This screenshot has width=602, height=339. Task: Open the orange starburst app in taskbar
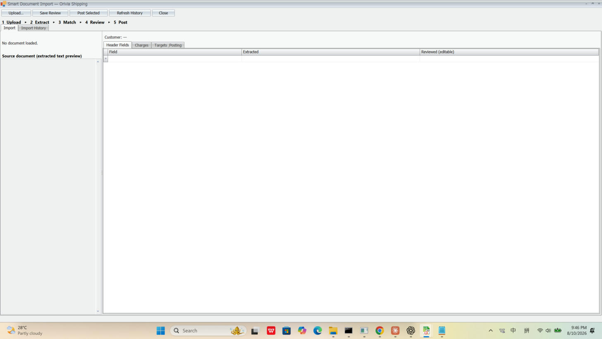(395, 330)
